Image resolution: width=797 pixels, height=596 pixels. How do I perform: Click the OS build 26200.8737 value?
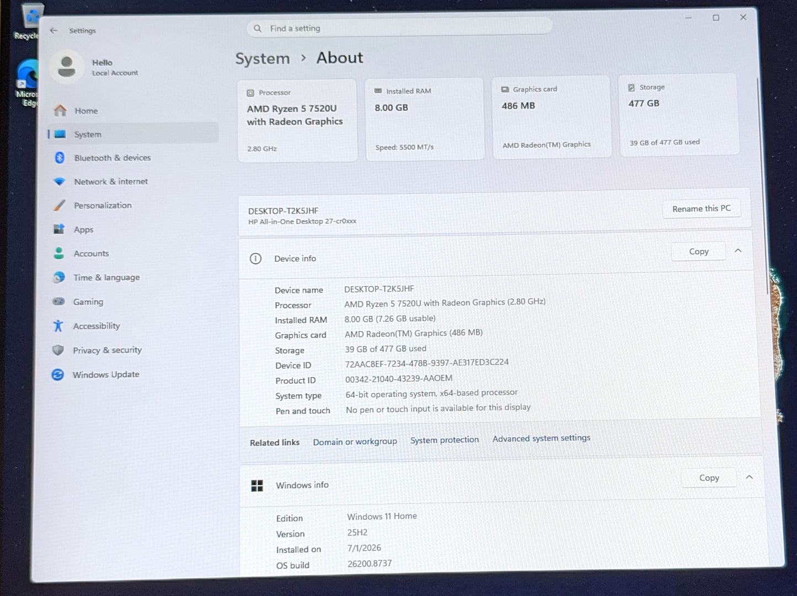point(370,563)
